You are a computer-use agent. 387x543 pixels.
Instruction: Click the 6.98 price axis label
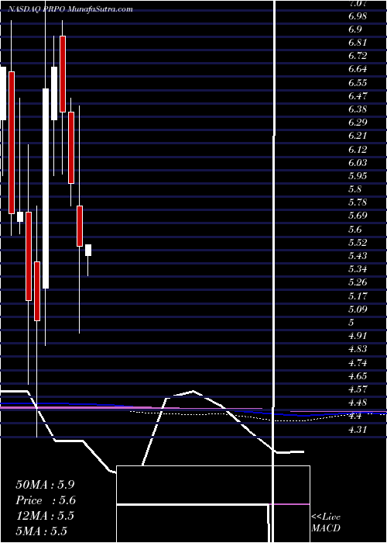358,16
